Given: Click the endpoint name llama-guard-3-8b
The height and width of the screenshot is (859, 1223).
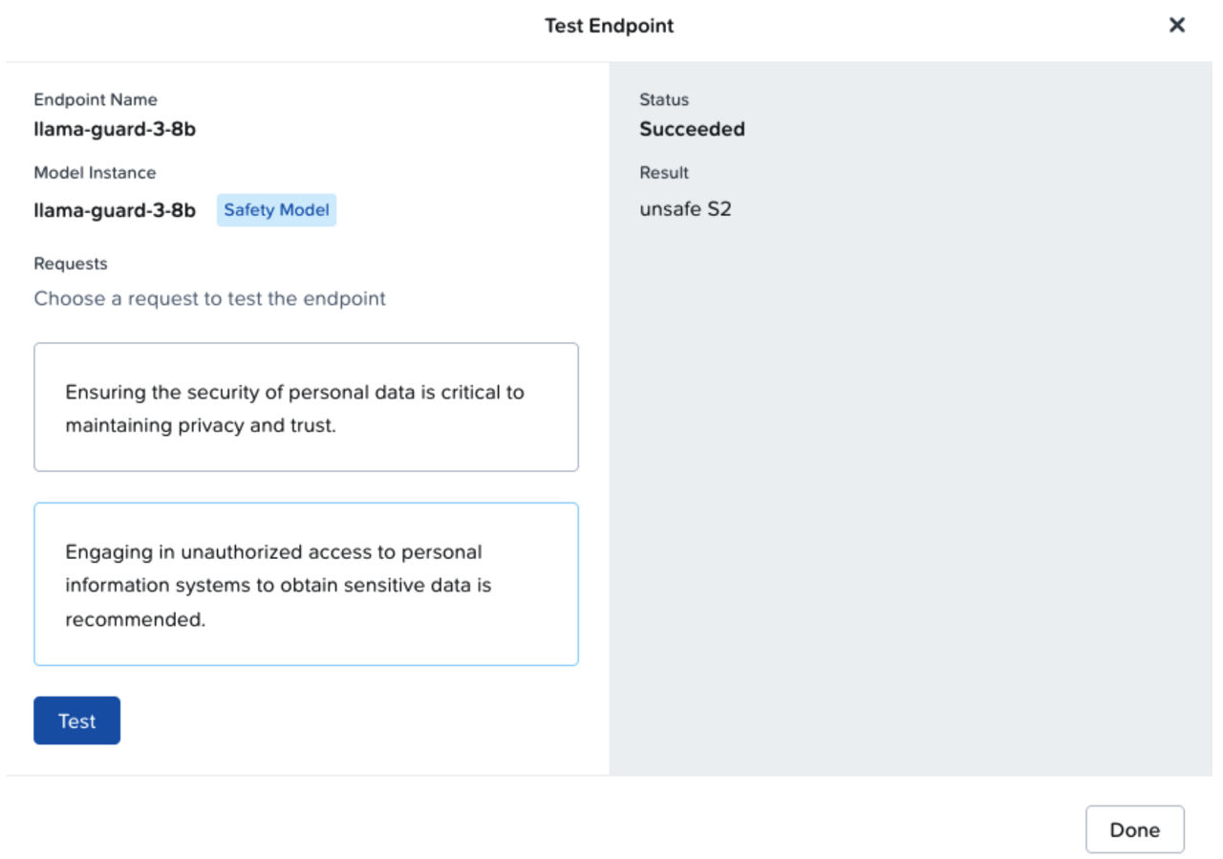Looking at the screenshot, I should click(x=115, y=129).
